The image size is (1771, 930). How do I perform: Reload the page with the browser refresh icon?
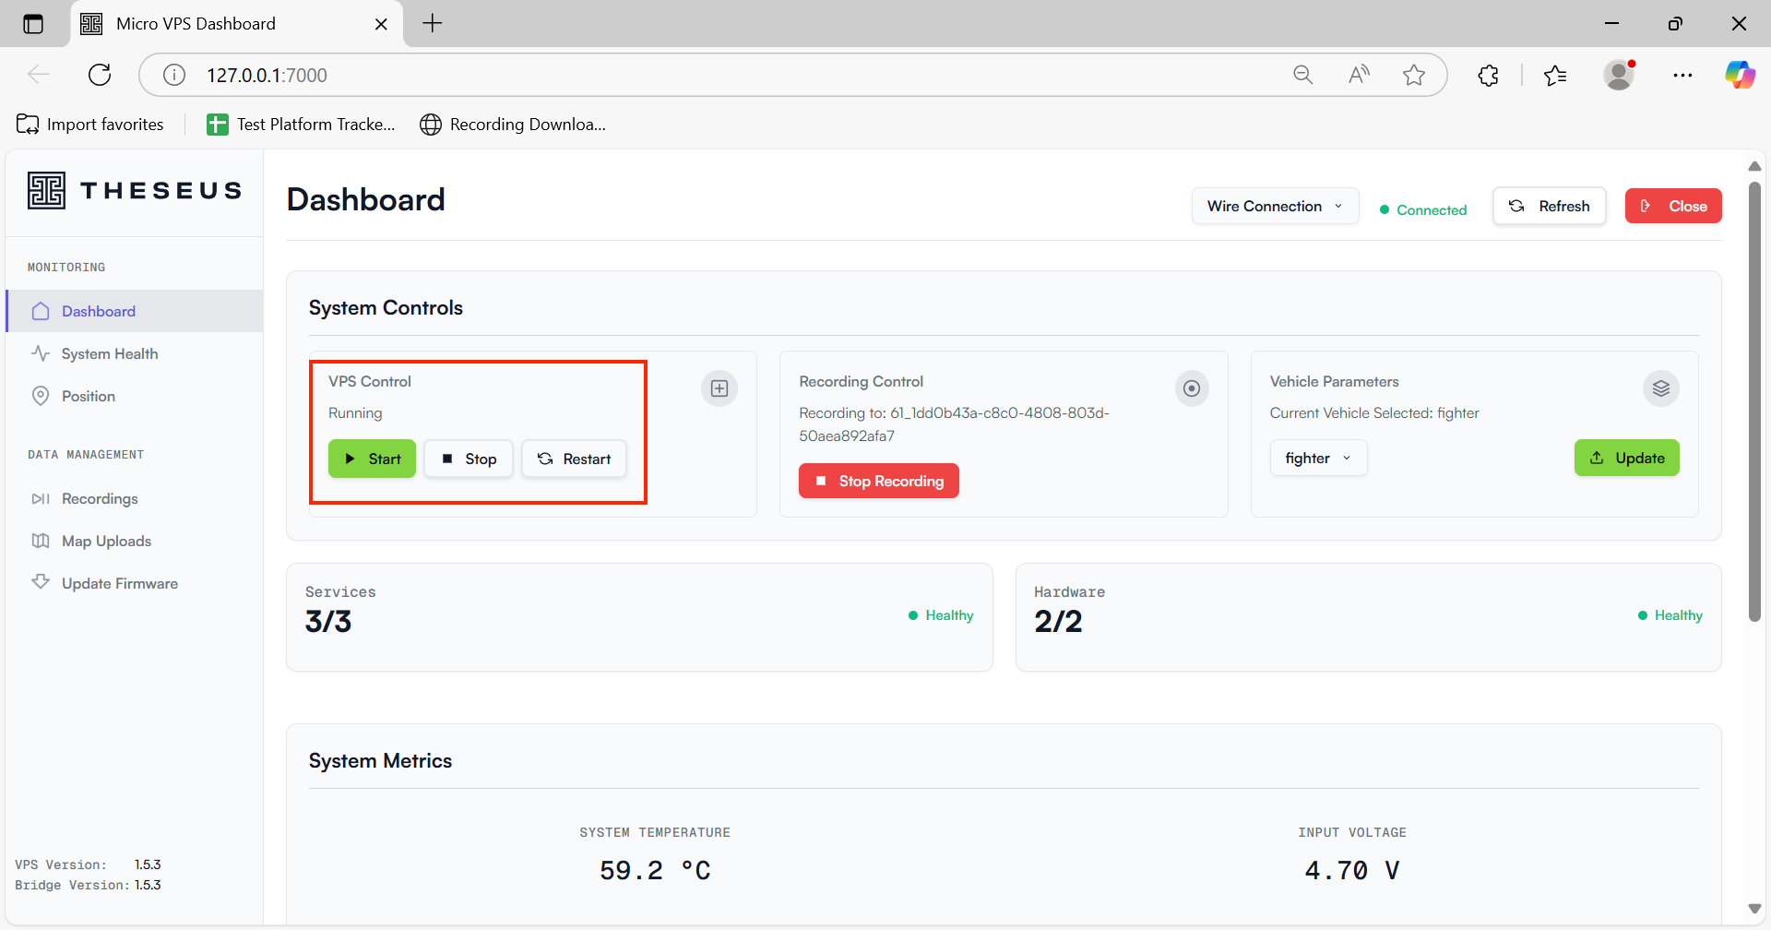100,76
